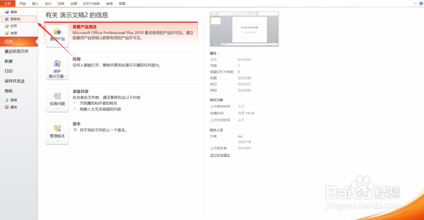This screenshot has height=220, width=424.
Task: Click the Add category (添加类别) field
Action: 245,90
